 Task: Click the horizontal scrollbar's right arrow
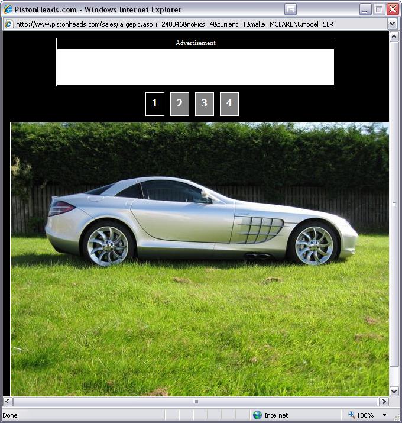coord(384,402)
